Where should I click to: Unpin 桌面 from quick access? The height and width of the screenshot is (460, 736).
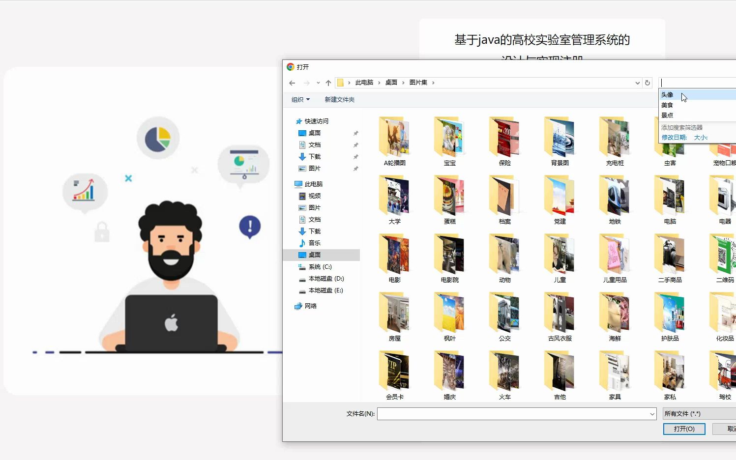tap(355, 133)
